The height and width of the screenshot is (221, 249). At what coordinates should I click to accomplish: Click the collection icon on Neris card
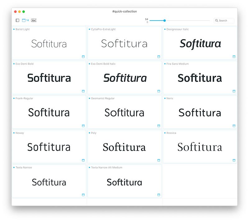pyautogui.click(x=234, y=125)
